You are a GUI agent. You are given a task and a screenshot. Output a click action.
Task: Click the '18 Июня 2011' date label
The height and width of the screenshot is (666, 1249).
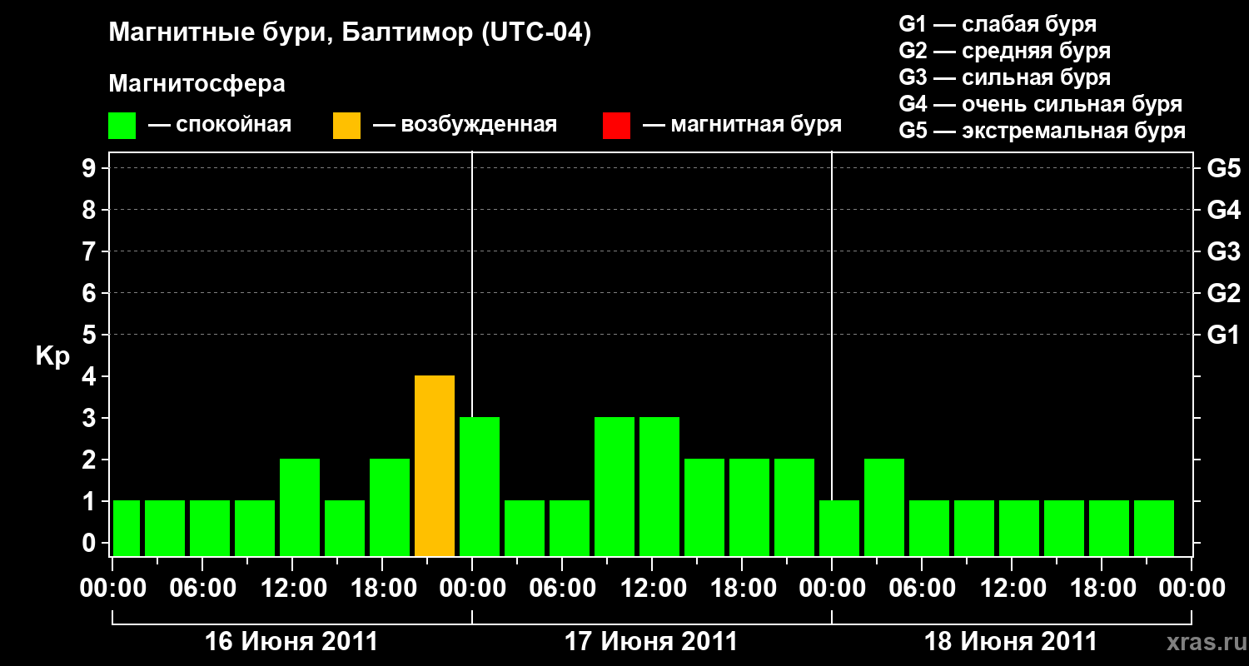click(1011, 642)
